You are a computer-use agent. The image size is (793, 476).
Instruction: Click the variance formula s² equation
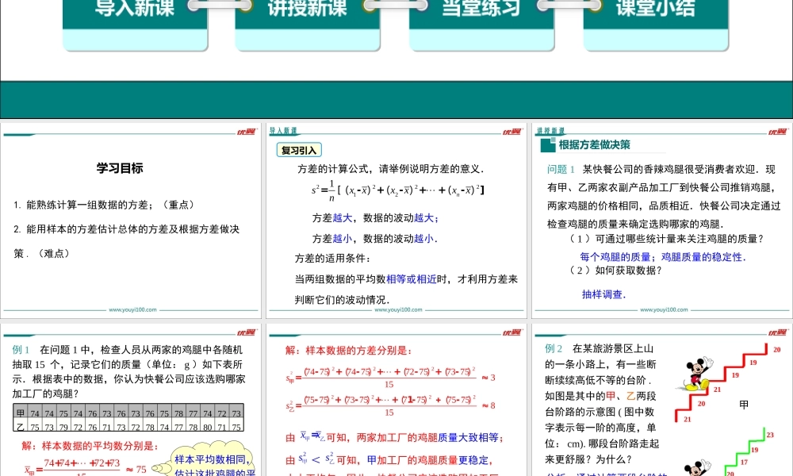397,190
